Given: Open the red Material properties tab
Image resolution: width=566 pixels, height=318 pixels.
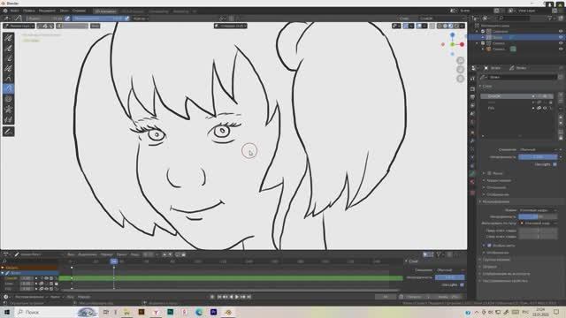Looking at the screenshot, I should coord(472,182).
